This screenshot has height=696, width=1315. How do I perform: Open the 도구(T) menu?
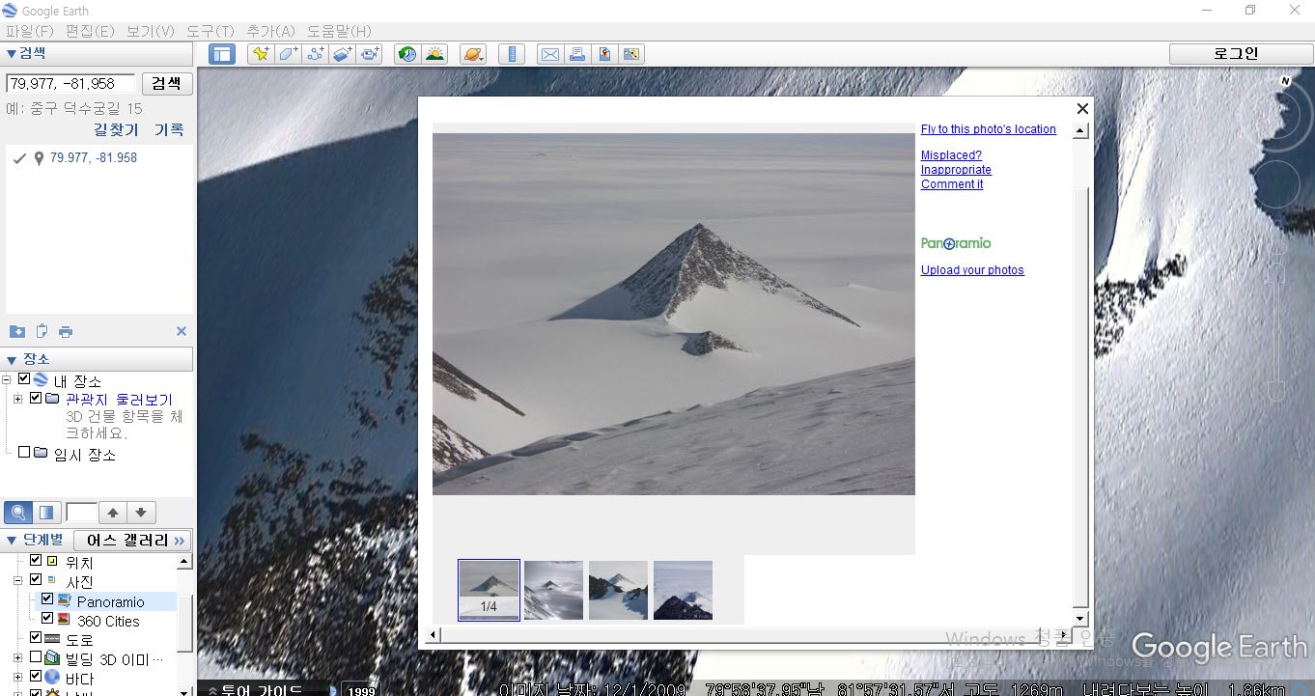tap(210, 31)
